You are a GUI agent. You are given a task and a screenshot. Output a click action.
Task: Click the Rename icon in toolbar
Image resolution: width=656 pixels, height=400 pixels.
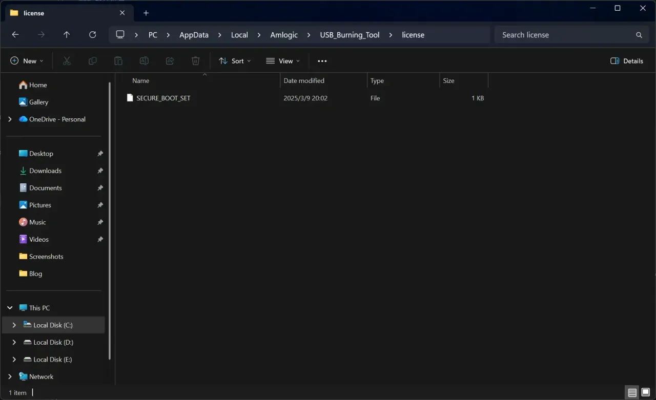pyautogui.click(x=144, y=61)
